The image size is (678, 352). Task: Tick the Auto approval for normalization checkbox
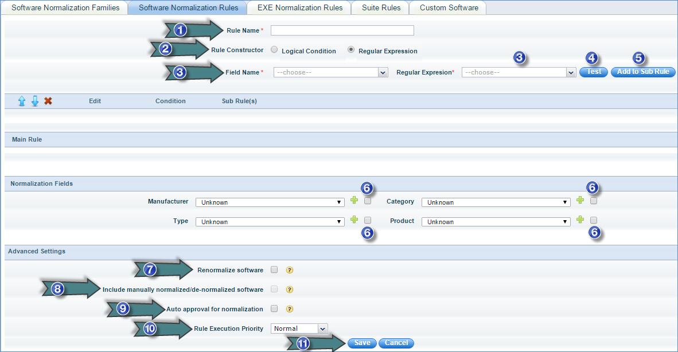point(274,308)
